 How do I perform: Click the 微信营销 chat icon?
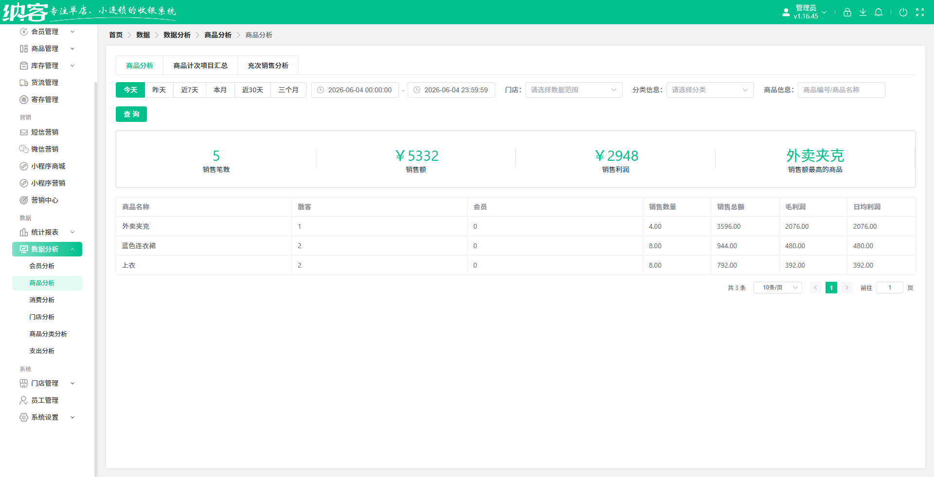point(23,149)
